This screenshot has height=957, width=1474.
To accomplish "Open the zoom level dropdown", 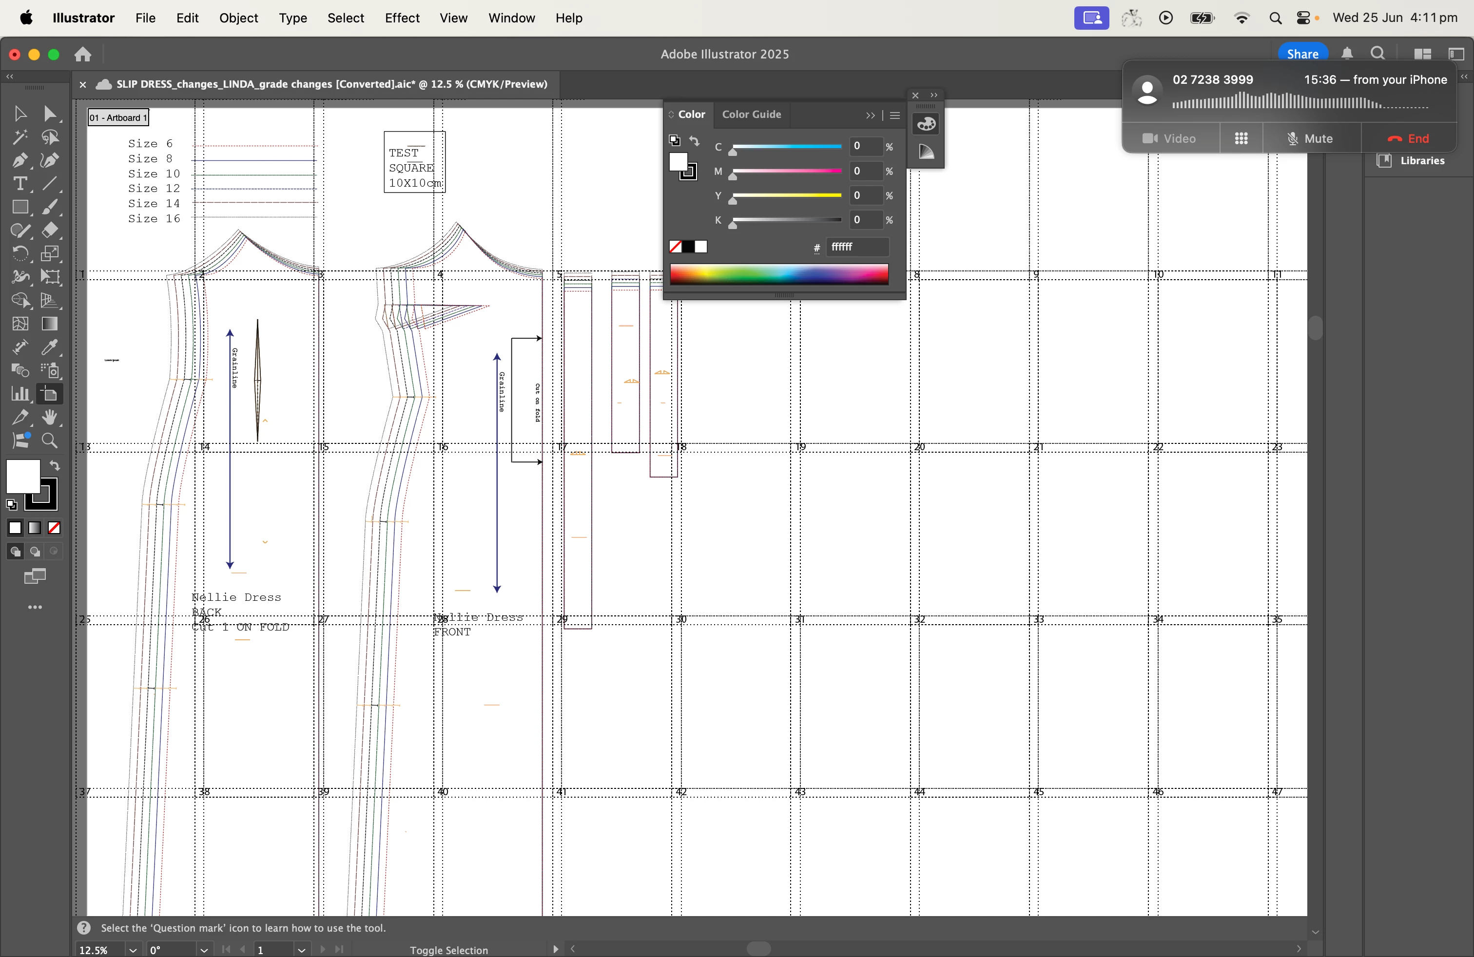I will tap(133, 950).
